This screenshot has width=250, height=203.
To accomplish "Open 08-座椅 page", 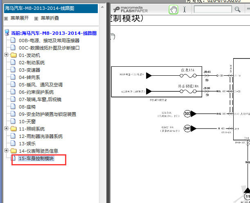I will 27,107.
